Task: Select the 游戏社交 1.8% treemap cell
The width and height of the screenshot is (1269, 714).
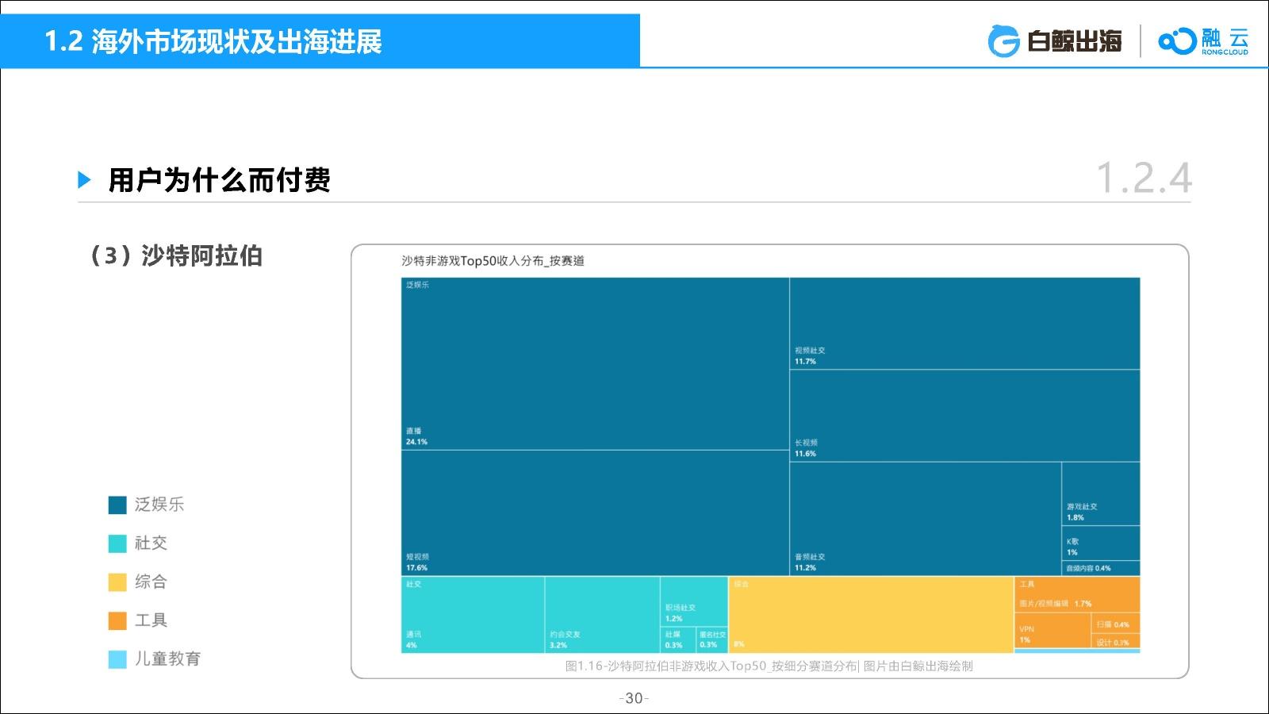Action: 1101,493
